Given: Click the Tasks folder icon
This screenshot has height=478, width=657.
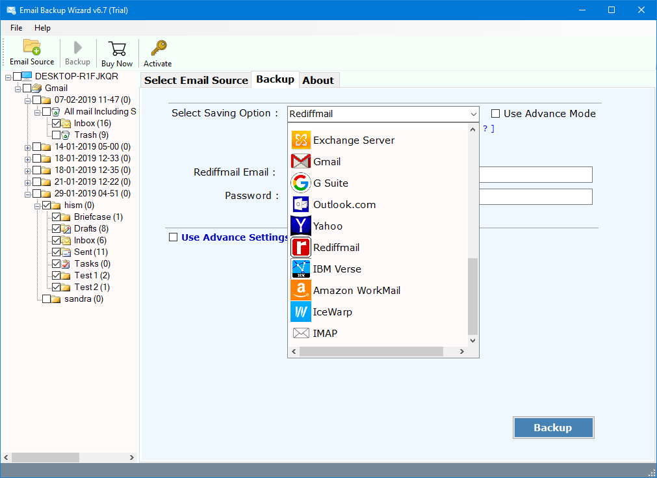Looking at the screenshot, I should (66, 264).
